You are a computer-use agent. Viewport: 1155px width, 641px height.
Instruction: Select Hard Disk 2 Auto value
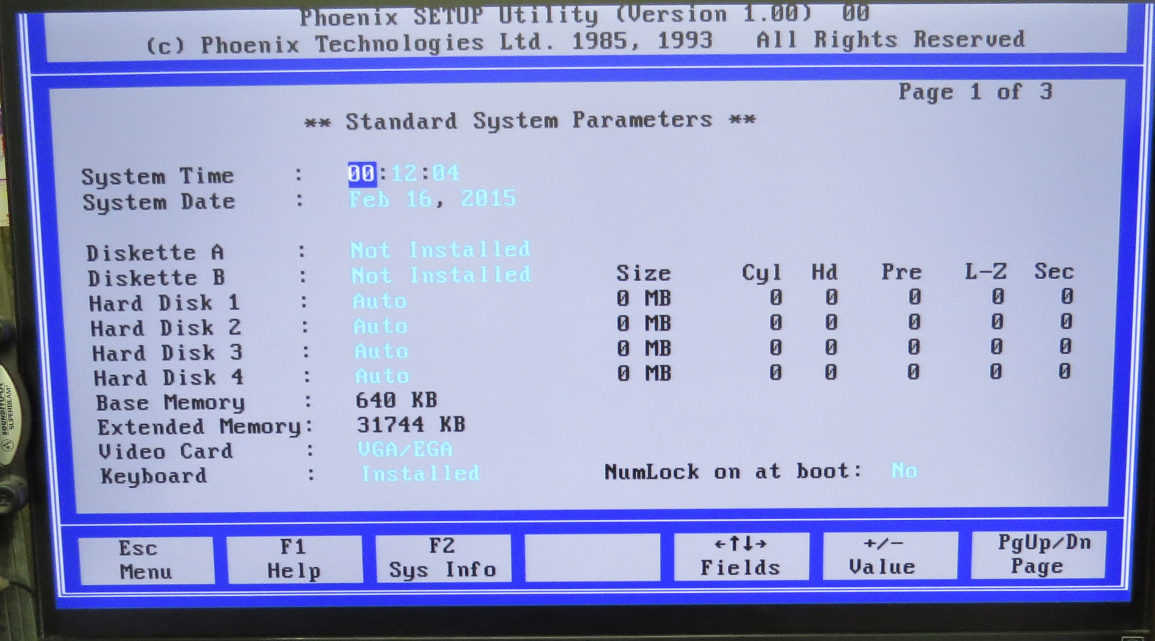click(380, 326)
